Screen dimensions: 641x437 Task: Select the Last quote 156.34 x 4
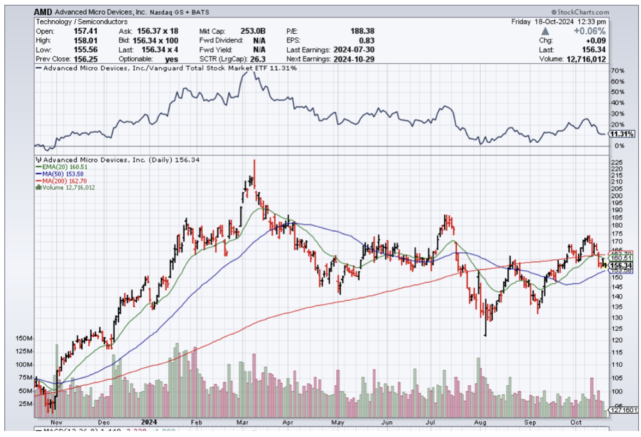pos(160,50)
